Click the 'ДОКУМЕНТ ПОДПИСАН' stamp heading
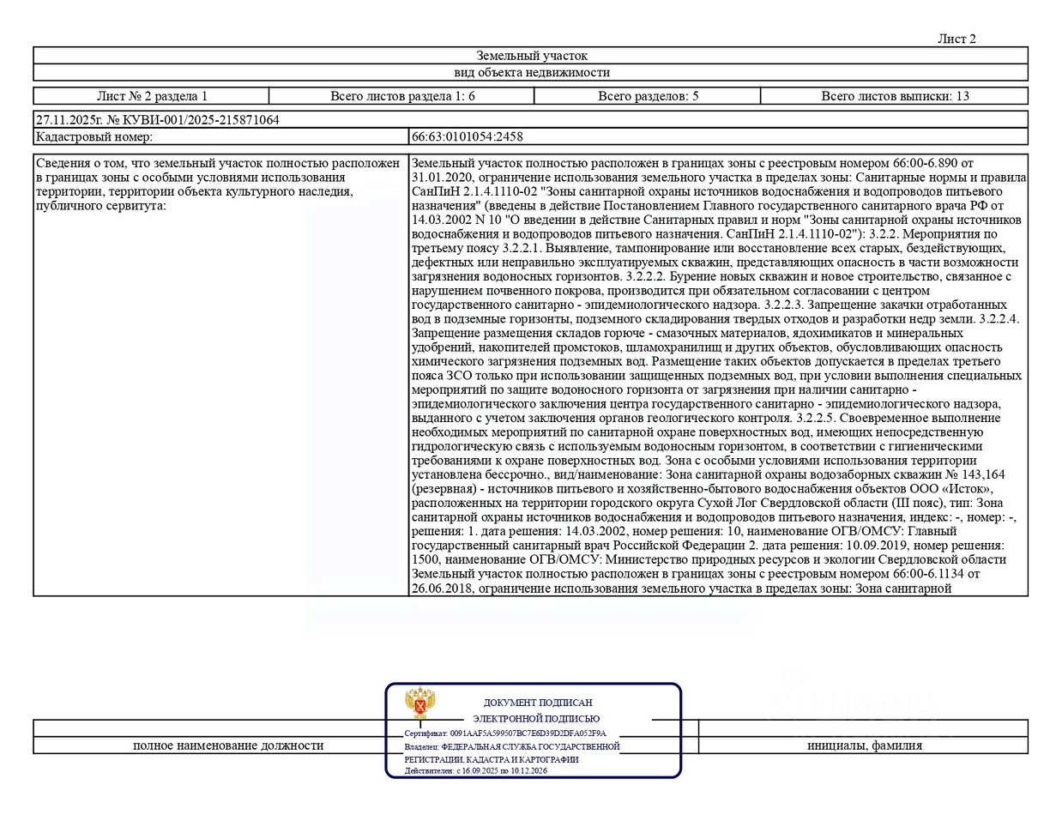The height and width of the screenshot is (821, 1062). pos(538,703)
